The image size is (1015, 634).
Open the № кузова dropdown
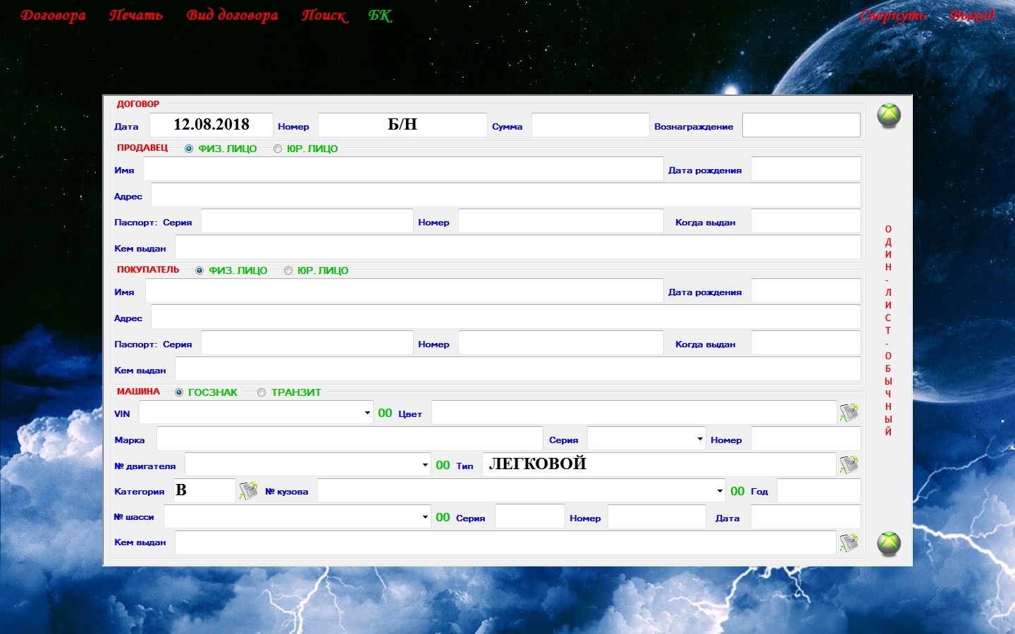[720, 491]
